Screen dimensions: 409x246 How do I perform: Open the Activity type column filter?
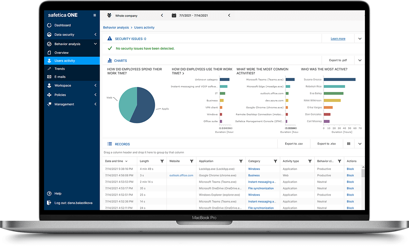310,161
